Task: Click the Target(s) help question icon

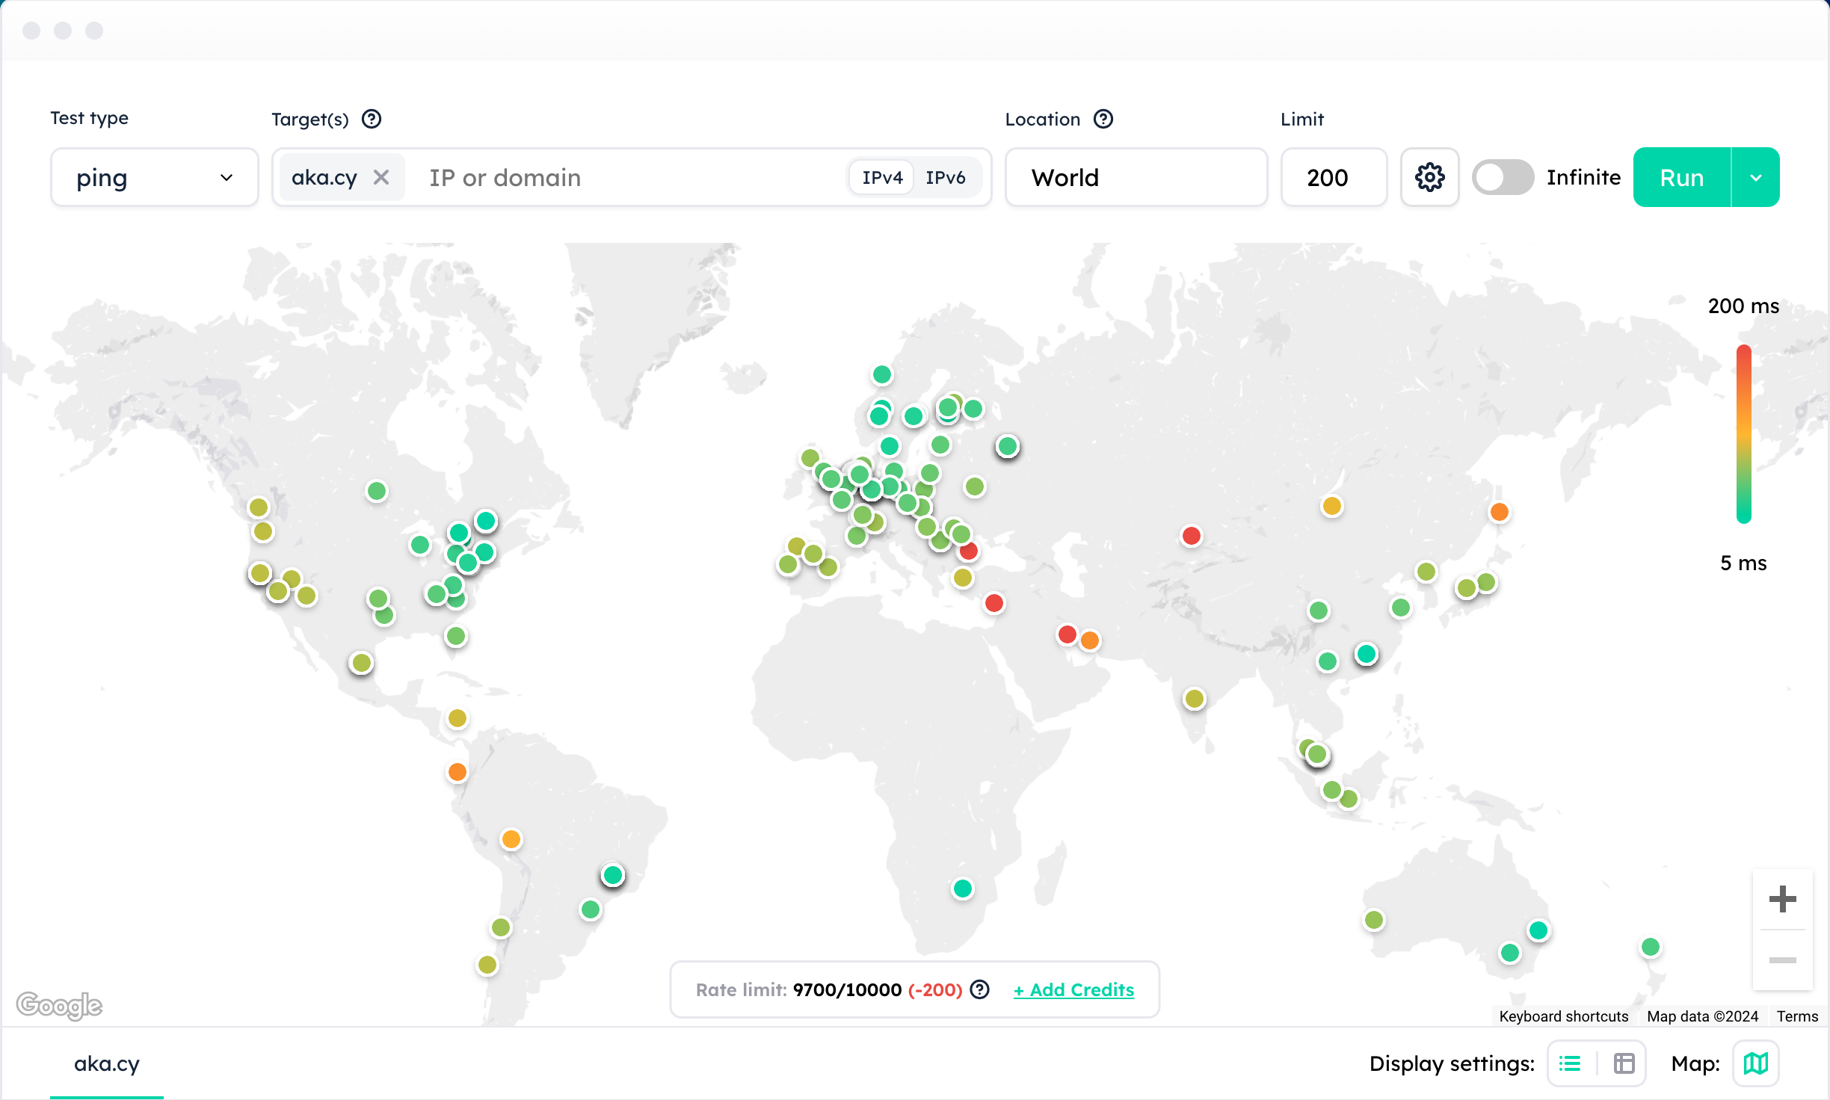Action: coord(372,119)
